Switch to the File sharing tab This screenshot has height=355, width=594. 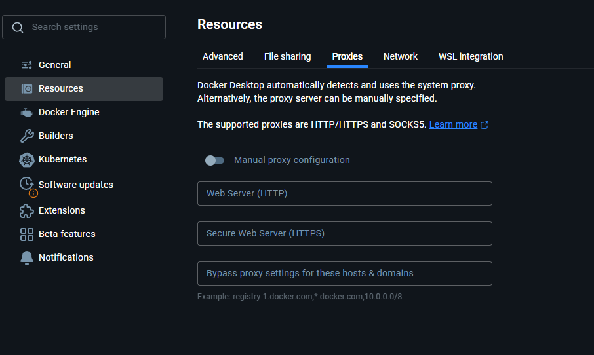pyautogui.click(x=288, y=56)
